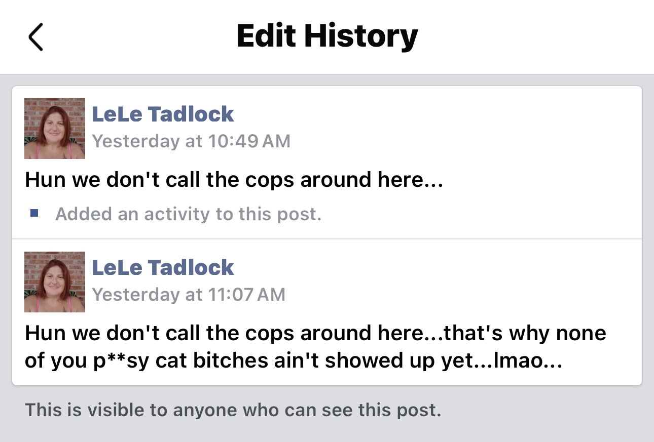This screenshot has height=442, width=654.
Task: Select the original post text at 10:49 AM
Action: pyautogui.click(x=234, y=180)
